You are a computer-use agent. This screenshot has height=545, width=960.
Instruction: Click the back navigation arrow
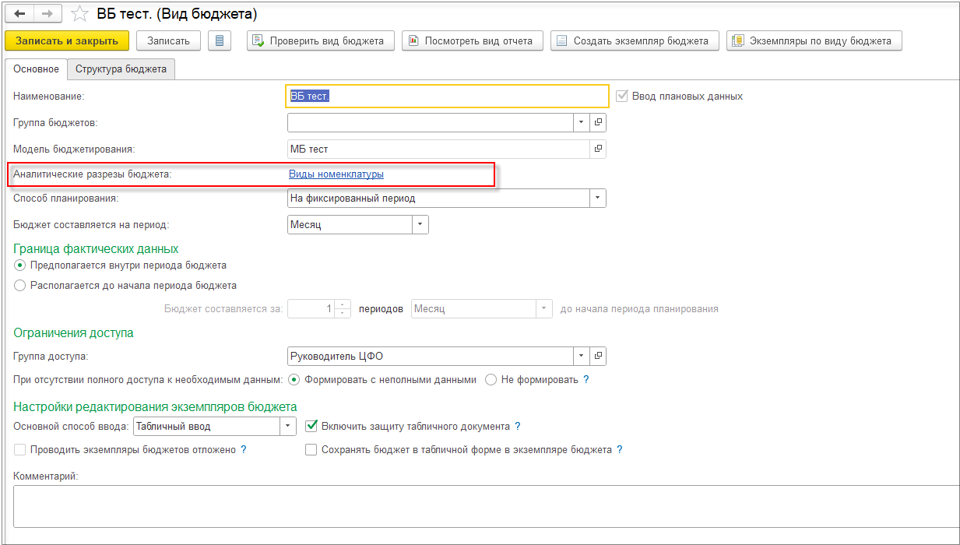pyautogui.click(x=20, y=13)
